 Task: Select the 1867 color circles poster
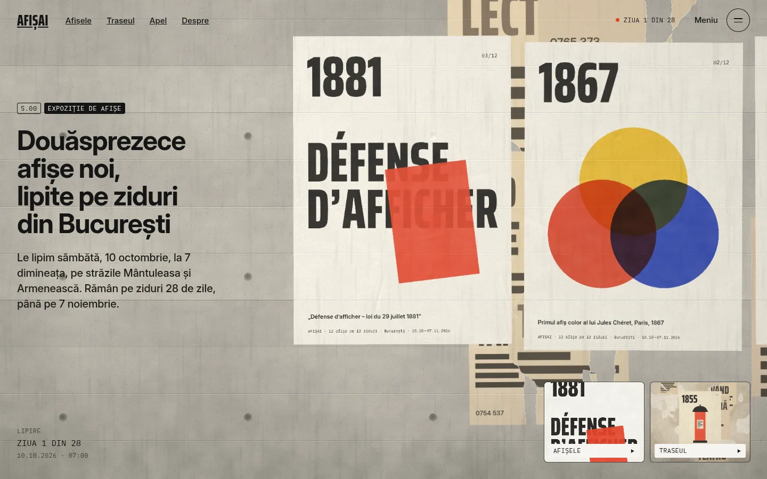[x=633, y=196]
